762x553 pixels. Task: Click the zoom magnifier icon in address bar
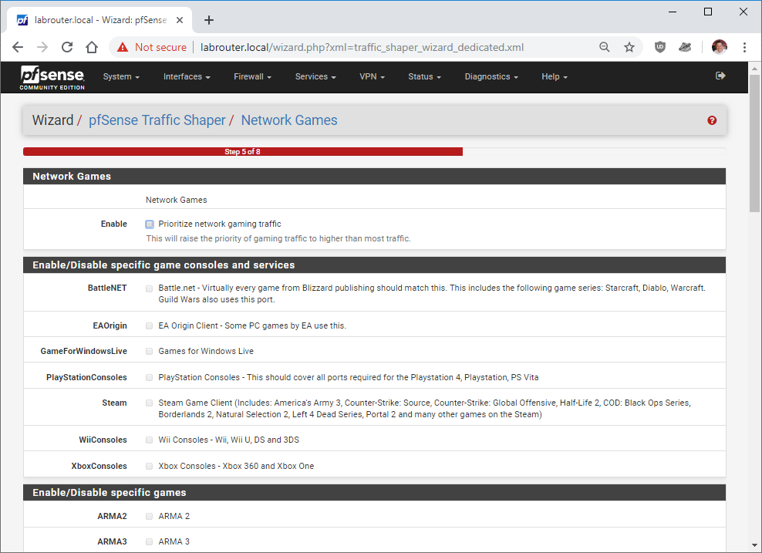[x=604, y=47]
